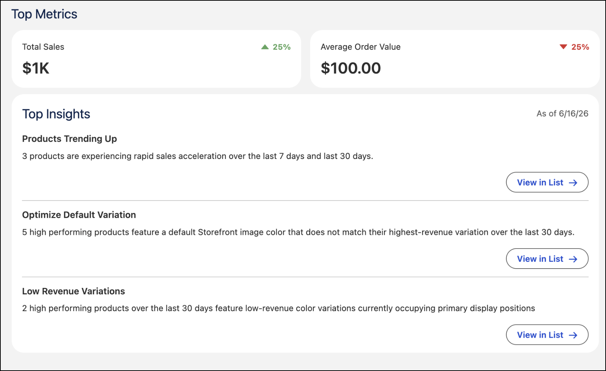606x371 pixels.
Task: Open View in List for Optimize Default Variation
Action: pyautogui.click(x=547, y=259)
